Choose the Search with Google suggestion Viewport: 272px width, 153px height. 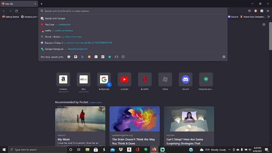[133, 18]
